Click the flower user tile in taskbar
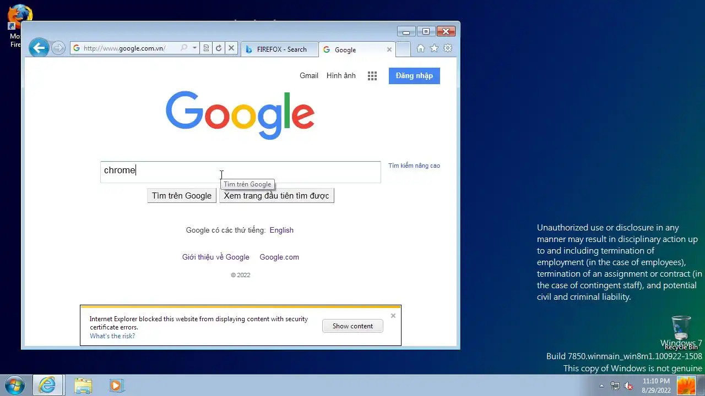The height and width of the screenshot is (396, 705). [x=686, y=386]
